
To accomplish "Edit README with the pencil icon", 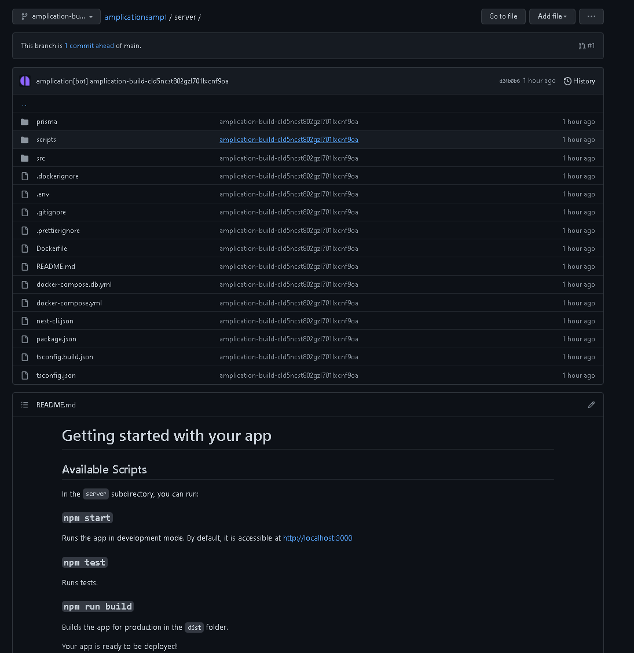I will point(591,405).
